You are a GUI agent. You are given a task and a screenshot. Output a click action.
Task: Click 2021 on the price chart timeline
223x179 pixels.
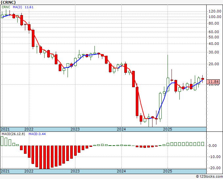5,129
